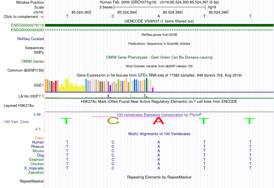274x188 pixels.
Task: Click the LA16c-352F7.1 GTEx bar chart
Action: [99, 96]
